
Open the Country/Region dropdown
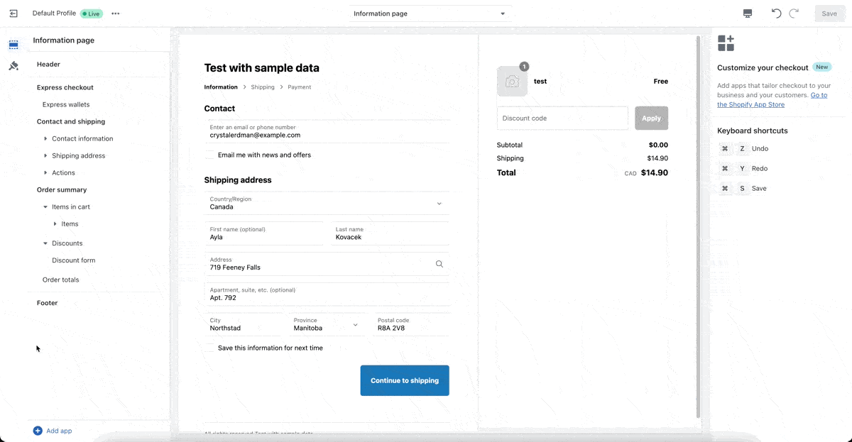[327, 203]
